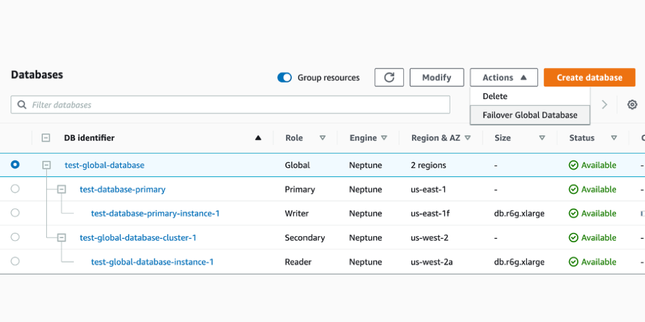Select radio button for test-database-primary
This screenshot has width=645, height=322.
pos(15,189)
